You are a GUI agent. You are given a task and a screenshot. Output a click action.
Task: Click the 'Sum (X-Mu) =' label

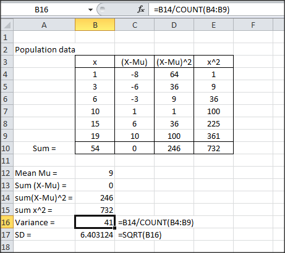41,185
